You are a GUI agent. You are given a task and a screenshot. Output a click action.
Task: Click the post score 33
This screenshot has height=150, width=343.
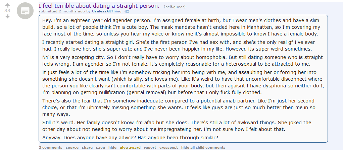(7, 11)
